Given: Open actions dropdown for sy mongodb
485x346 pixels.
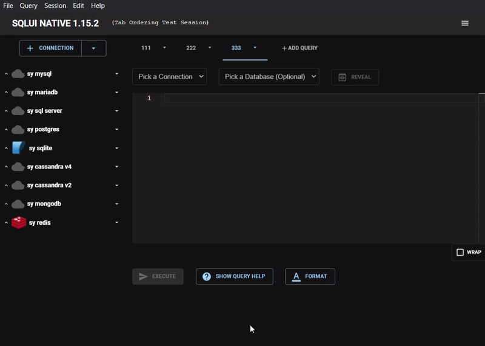Looking at the screenshot, I should [116, 204].
